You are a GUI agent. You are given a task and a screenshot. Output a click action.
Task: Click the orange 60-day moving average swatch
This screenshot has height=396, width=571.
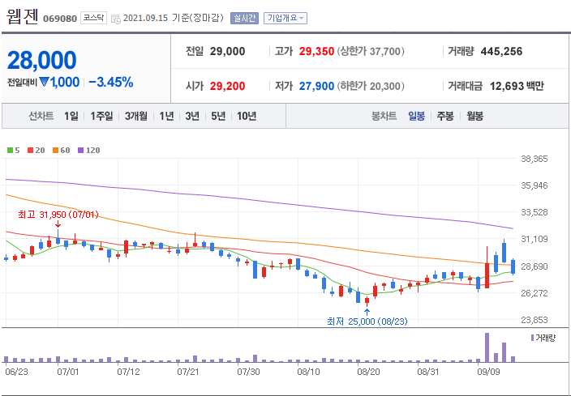click(55, 150)
